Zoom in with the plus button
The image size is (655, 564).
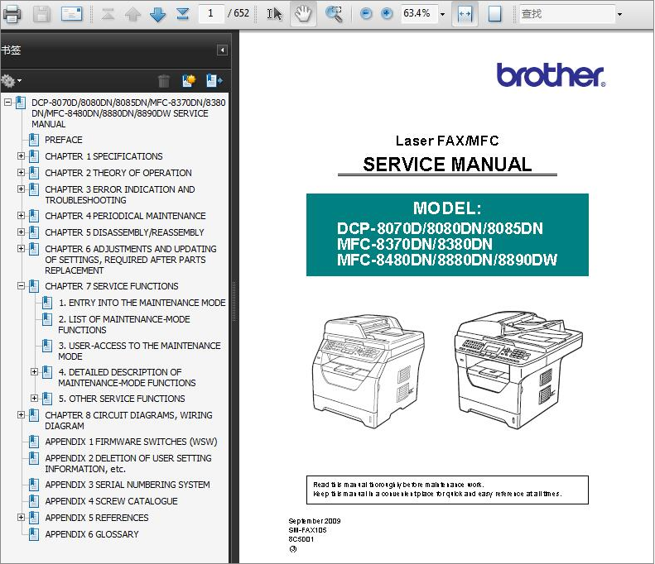[x=387, y=14]
